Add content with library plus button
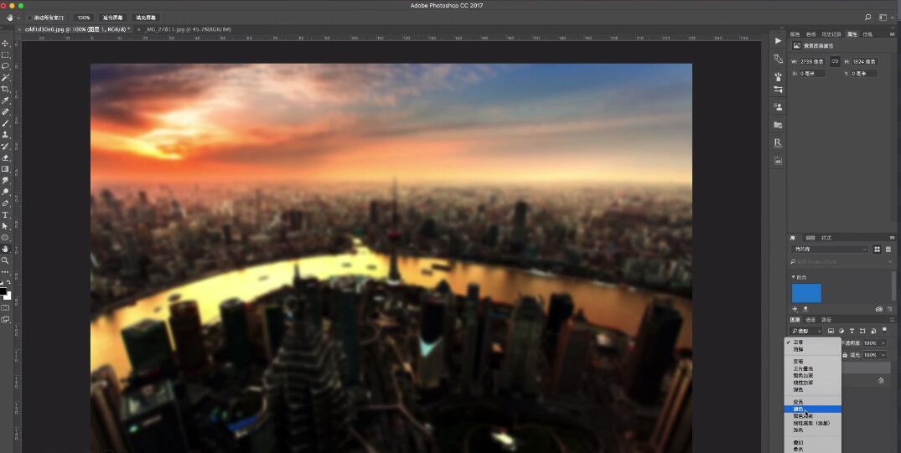Screen dimensions: 901x453 [x=795, y=309]
